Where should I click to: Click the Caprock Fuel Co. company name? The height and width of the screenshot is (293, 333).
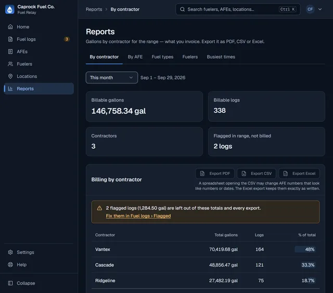36,7
